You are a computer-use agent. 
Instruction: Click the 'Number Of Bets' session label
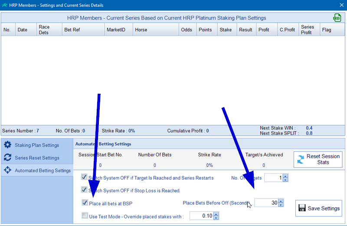(155, 155)
